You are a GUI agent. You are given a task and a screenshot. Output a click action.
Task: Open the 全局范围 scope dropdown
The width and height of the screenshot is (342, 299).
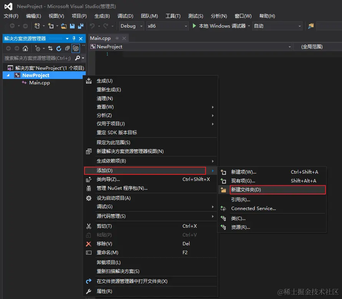[318, 46]
